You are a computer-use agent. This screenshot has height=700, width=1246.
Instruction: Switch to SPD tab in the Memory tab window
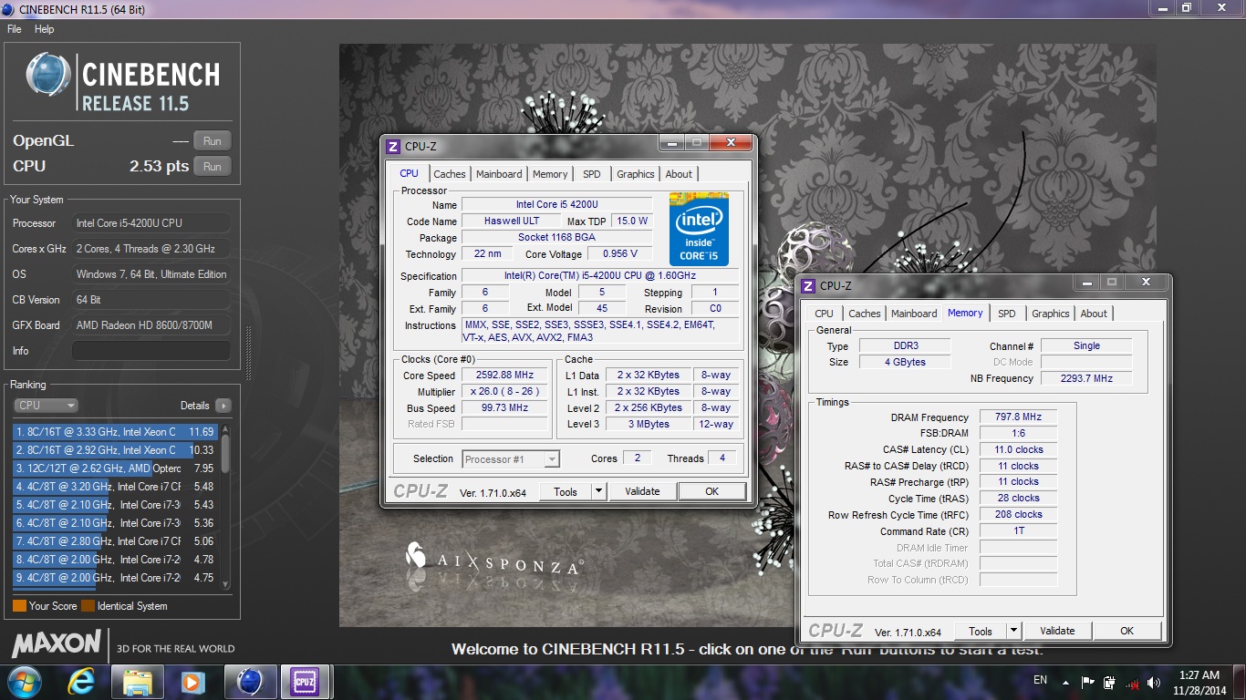tap(1007, 314)
